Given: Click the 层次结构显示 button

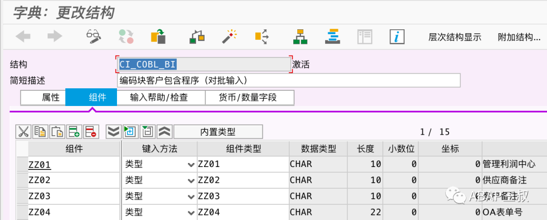Looking at the screenshot, I should pyautogui.click(x=455, y=37).
